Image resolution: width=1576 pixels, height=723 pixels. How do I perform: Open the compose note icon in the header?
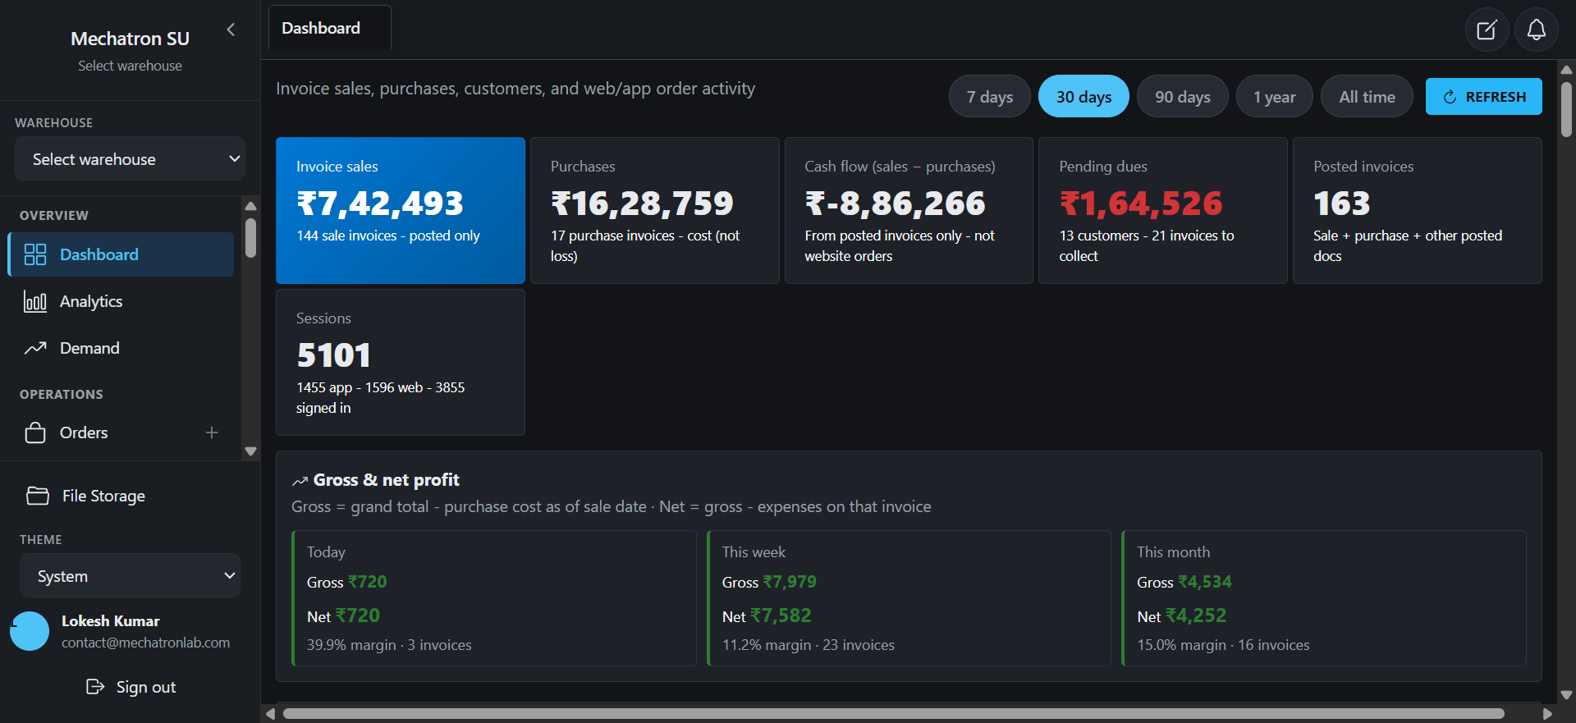click(x=1487, y=30)
